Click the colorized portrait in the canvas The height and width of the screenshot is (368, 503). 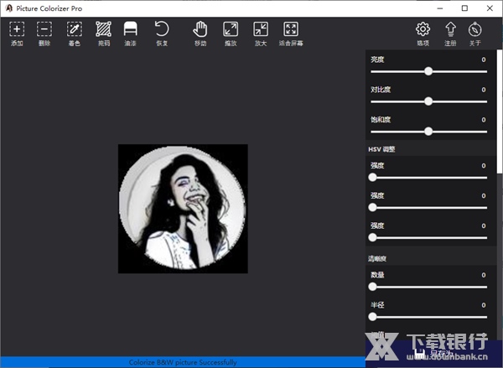pyautogui.click(x=183, y=209)
